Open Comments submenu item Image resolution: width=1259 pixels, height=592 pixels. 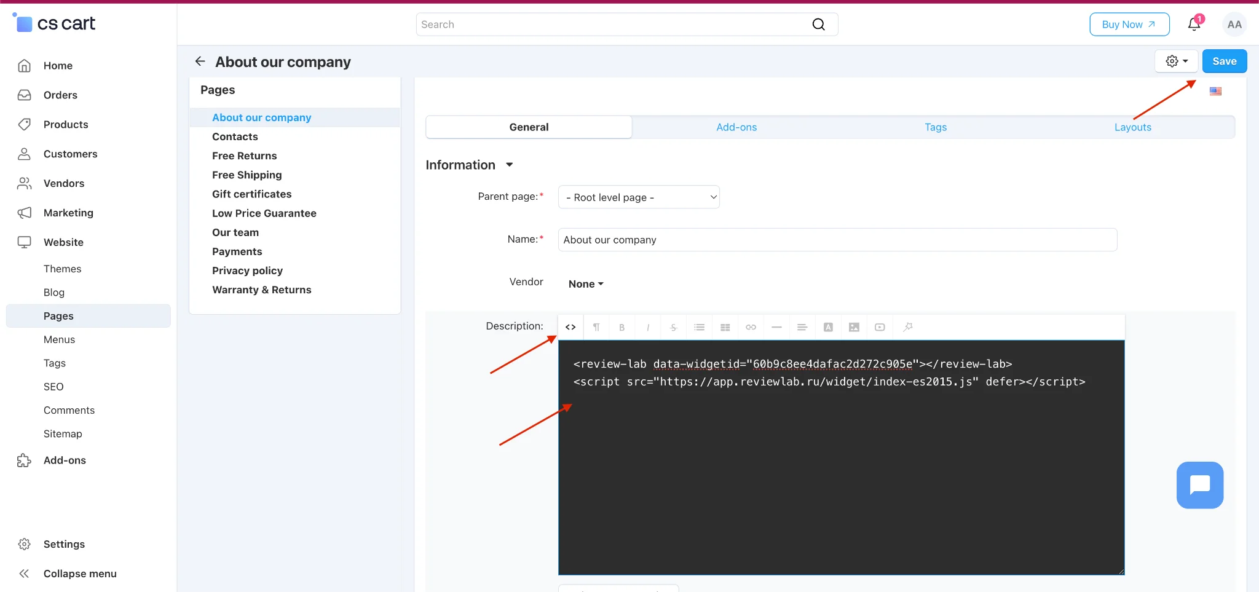[x=69, y=410]
